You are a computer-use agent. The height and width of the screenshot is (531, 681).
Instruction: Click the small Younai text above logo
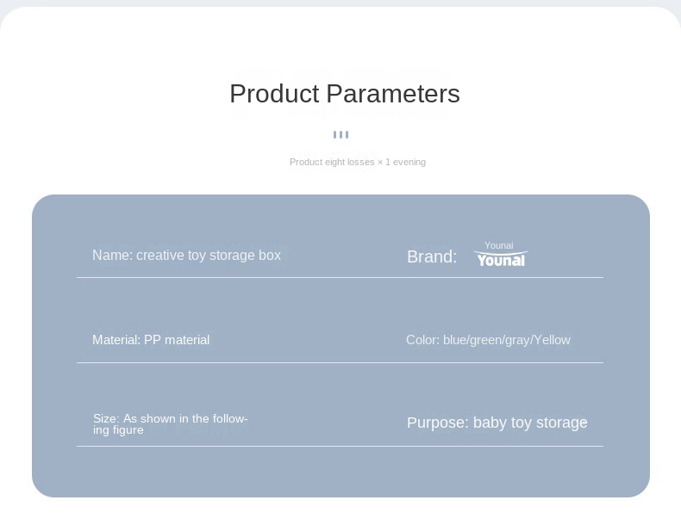(498, 245)
